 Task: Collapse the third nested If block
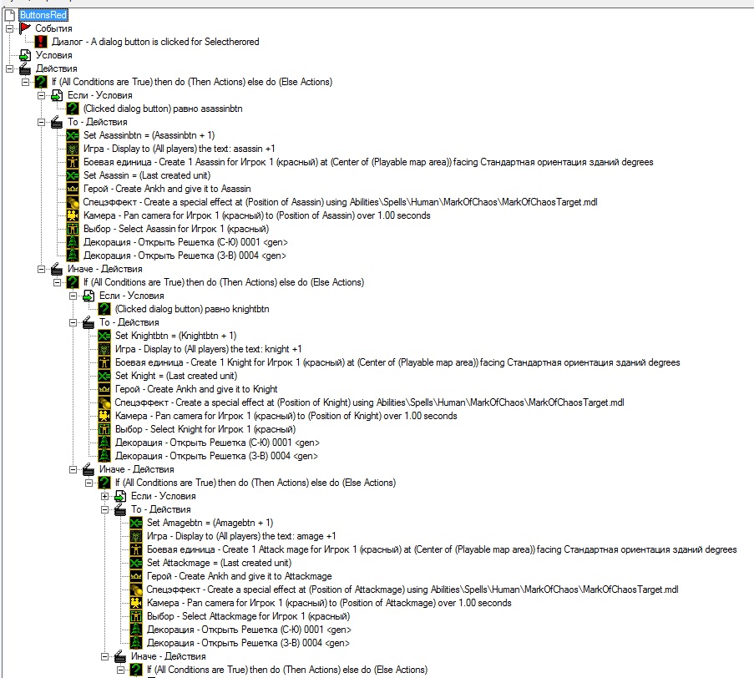pos(89,483)
